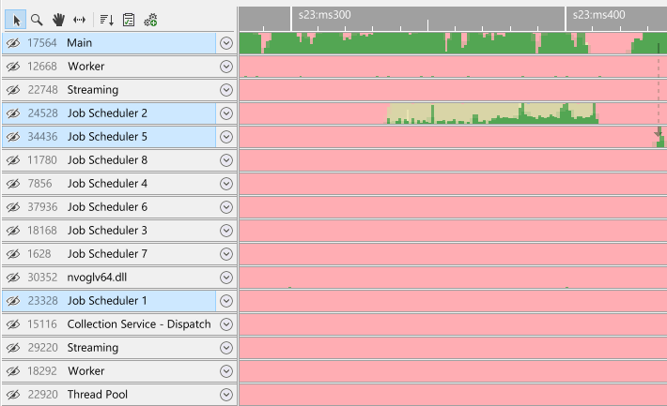Toggle visibility of Worker thread 18292
This screenshot has width=667, height=406.
(13, 371)
